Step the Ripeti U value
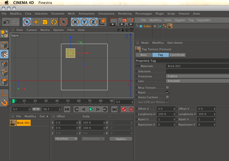Screen dimensions: 229x161 pos(174,119)
